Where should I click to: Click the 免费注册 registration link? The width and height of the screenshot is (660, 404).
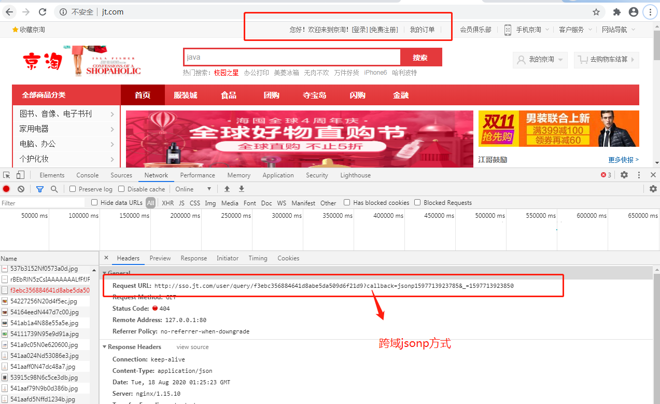point(384,29)
